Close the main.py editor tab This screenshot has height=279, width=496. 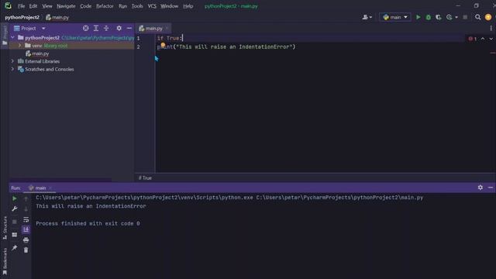167,28
